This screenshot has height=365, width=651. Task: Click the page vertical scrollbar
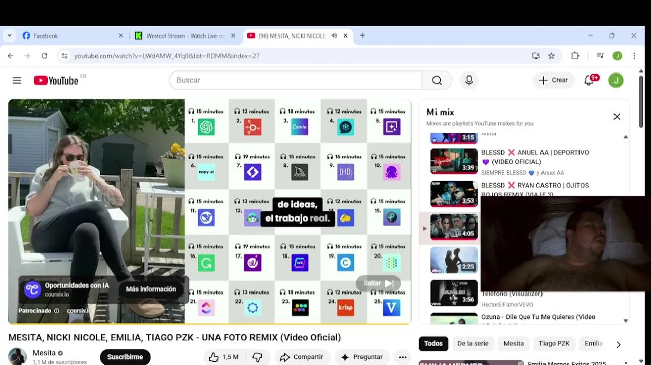pyautogui.click(x=641, y=101)
